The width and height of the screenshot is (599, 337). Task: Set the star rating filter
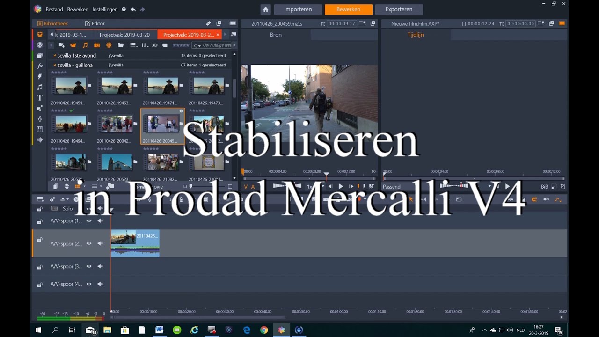click(181, 45)
